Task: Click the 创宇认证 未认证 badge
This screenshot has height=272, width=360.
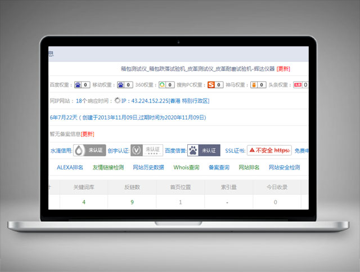Action: pos(147,150)
